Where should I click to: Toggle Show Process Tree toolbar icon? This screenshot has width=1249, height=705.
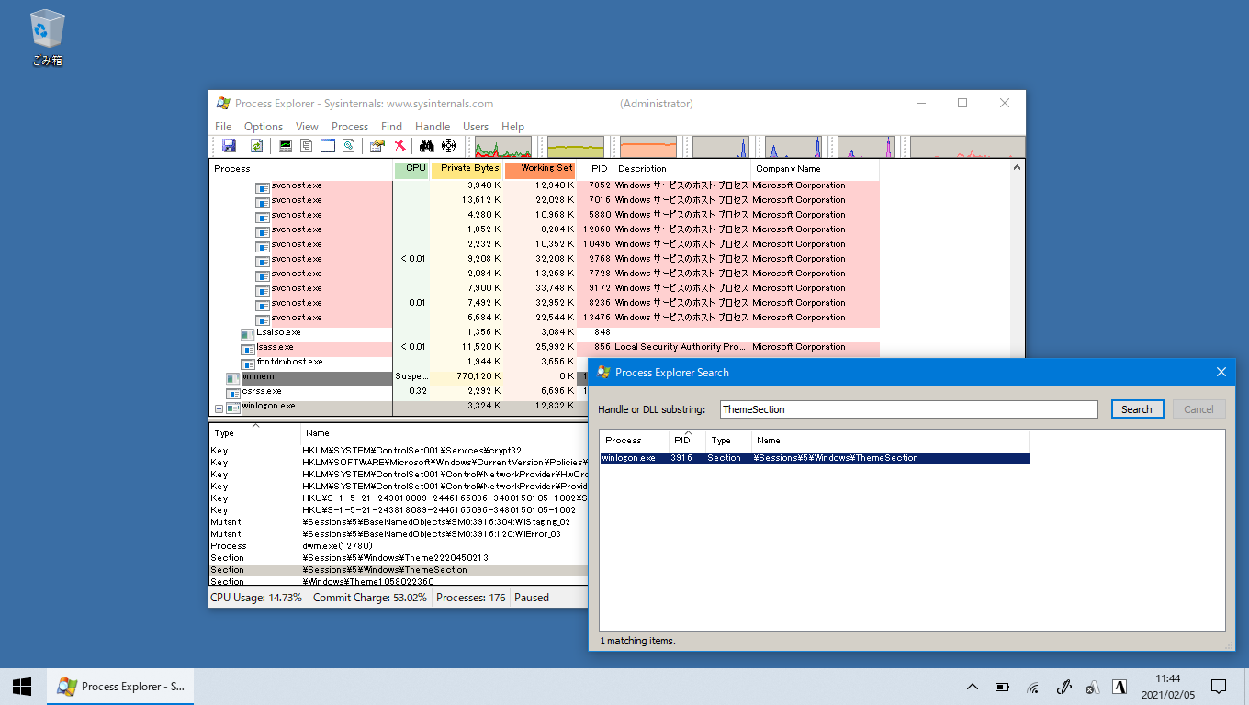(x=307, y=146)
